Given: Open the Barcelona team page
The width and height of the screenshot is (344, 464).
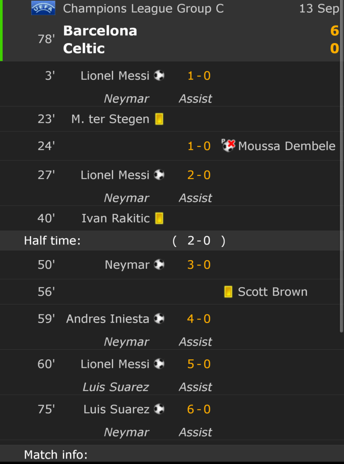Looking at the screenshot, I should click(100, 31).
